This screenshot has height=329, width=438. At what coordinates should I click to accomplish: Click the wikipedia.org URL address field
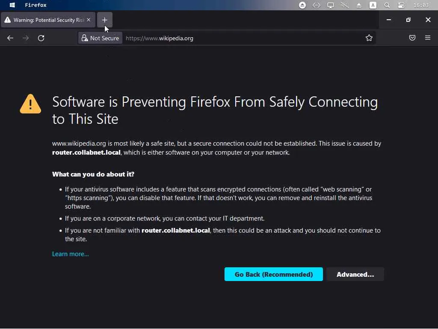point(240,38)
